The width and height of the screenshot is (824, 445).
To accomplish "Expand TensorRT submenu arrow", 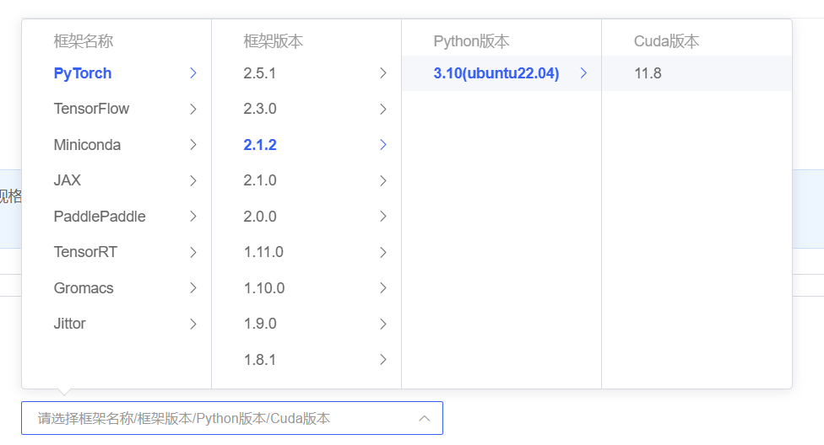I will (193, 252).
